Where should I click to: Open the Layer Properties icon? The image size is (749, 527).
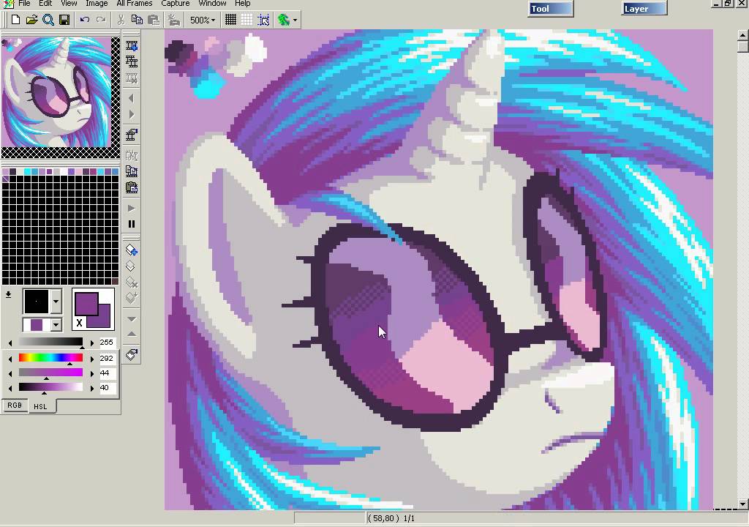(132, 354)
